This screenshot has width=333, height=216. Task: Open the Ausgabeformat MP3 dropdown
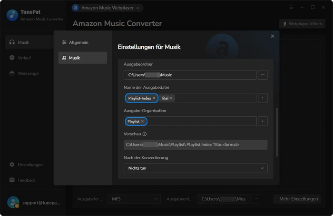coord(134,199)
